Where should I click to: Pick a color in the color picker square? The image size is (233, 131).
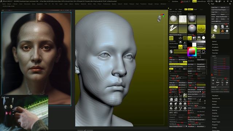[192, 52]
